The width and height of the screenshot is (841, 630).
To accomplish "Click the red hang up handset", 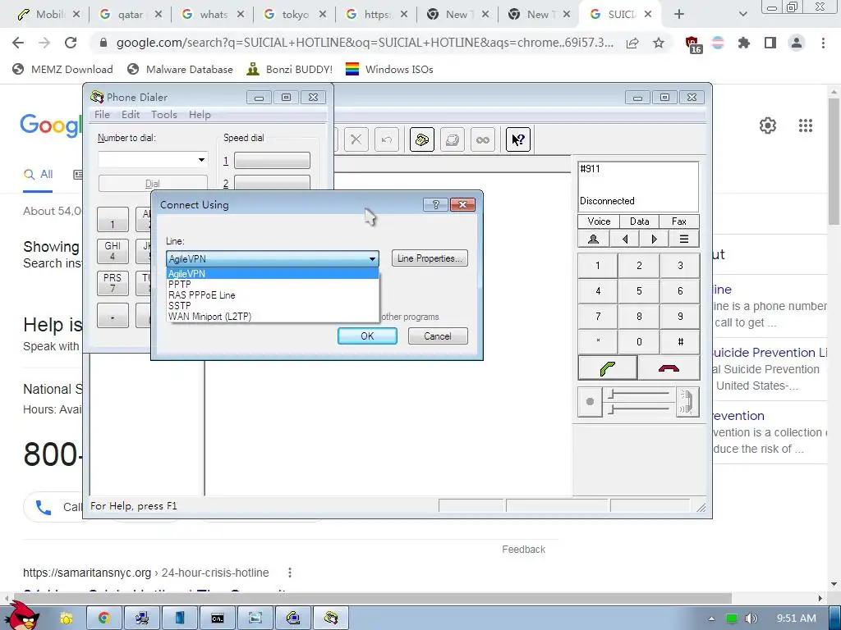I will click(x=669, y=368).
